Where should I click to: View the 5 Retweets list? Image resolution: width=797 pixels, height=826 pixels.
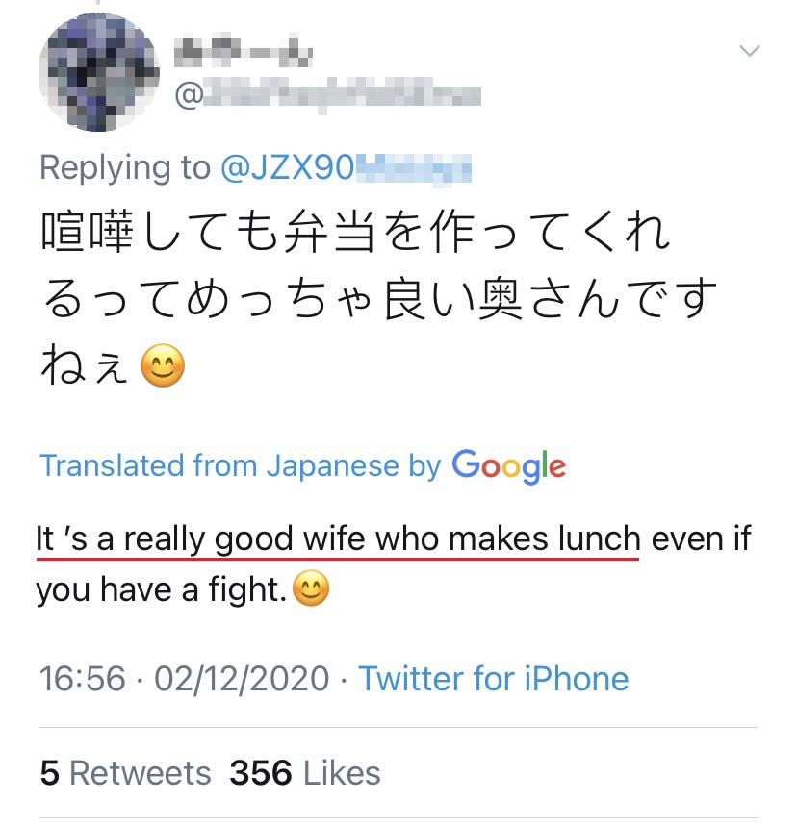point(125,773)
